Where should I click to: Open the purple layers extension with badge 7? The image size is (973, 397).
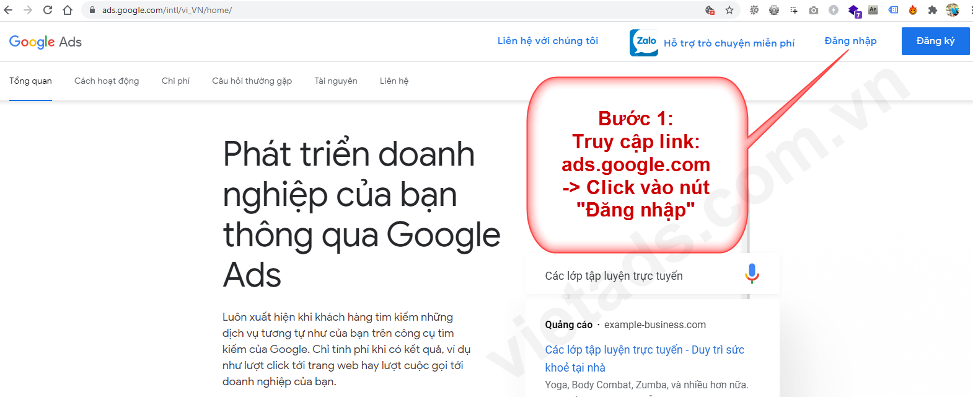tap(854, 11)
